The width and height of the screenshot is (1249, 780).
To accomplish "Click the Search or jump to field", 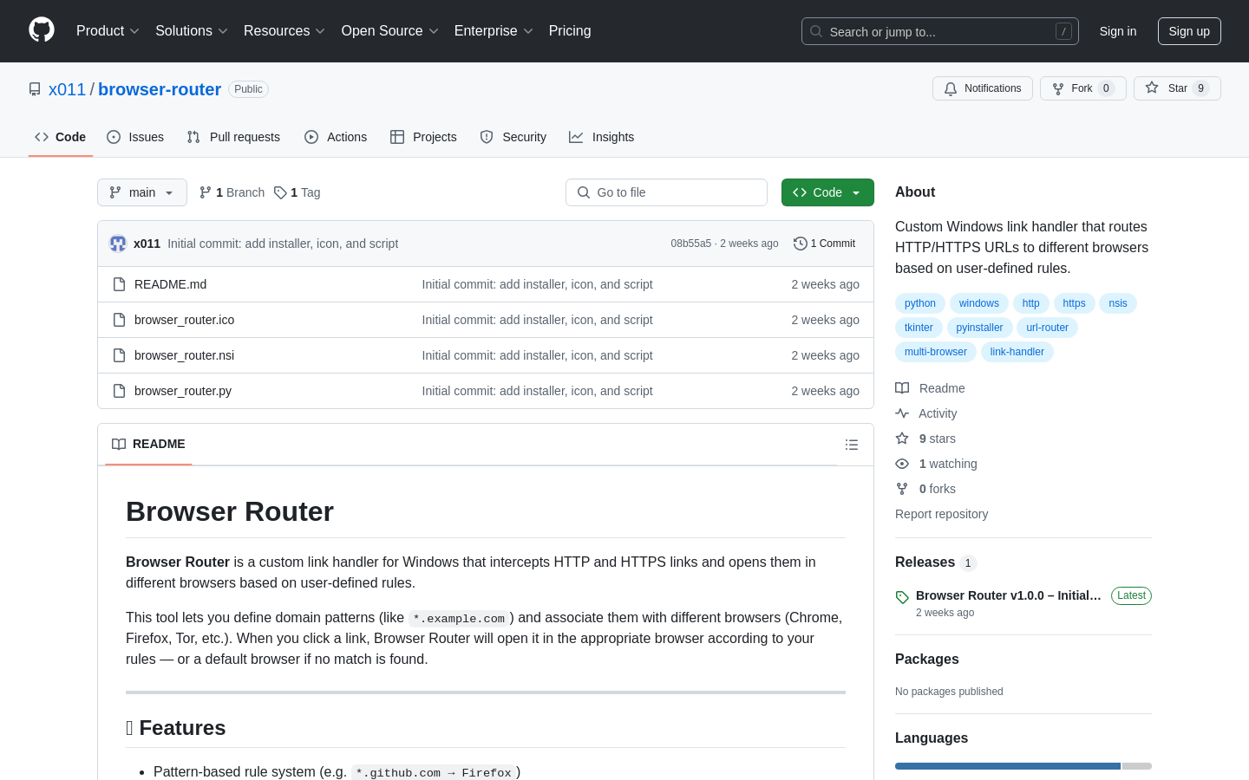I will click(940, 31).
